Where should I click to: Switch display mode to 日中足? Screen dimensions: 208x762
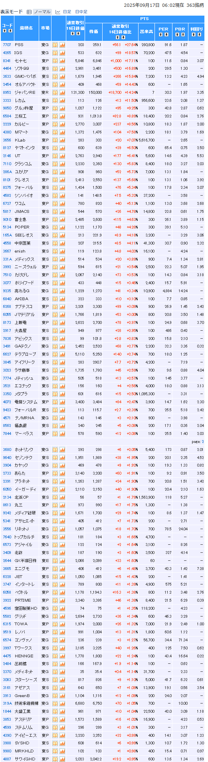[x=81, y=12]
